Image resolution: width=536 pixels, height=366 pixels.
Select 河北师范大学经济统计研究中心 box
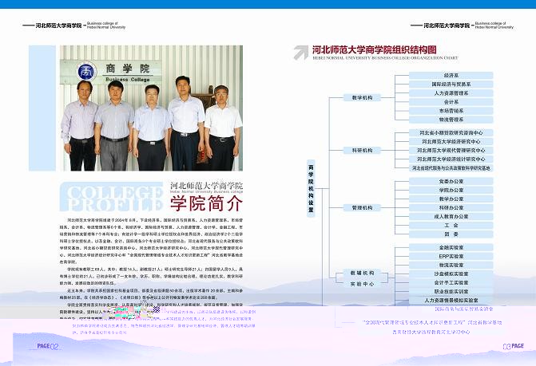click(451, 159)
